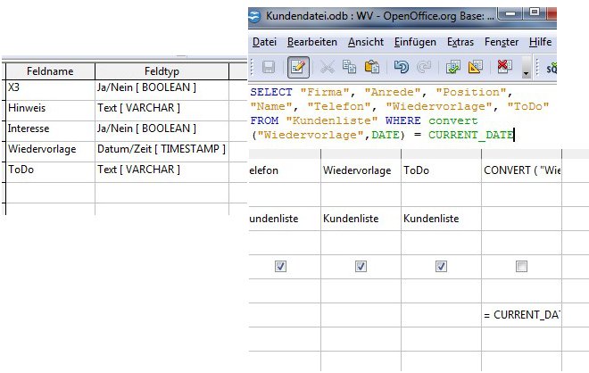Run the query using the green check icon

point(453,67)
